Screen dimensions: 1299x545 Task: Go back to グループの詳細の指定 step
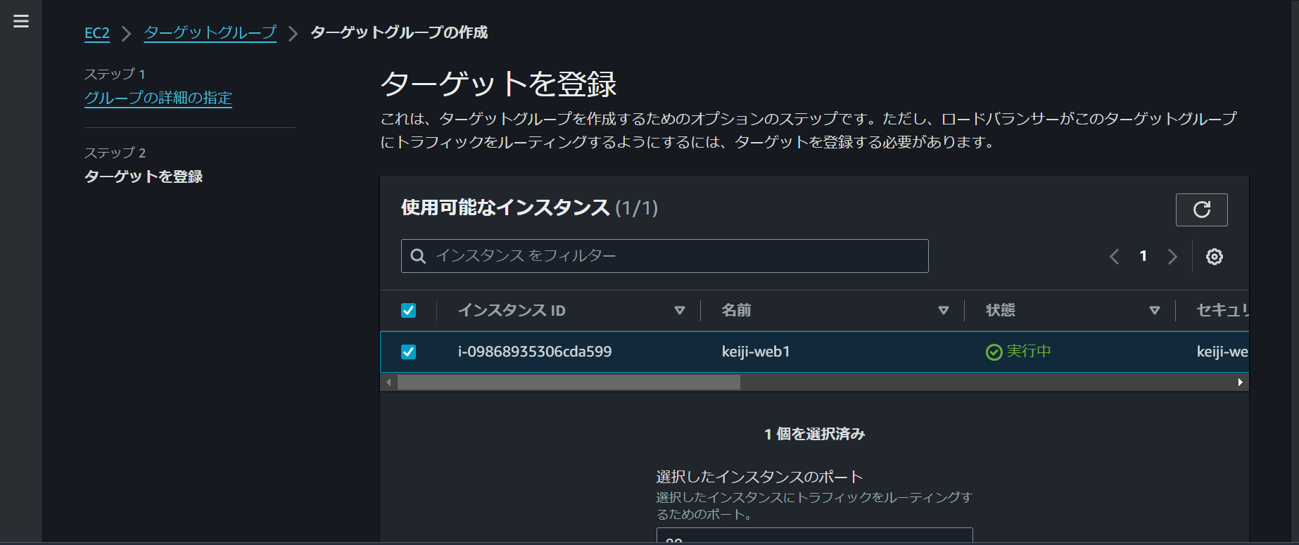click(x=158, y=98)
